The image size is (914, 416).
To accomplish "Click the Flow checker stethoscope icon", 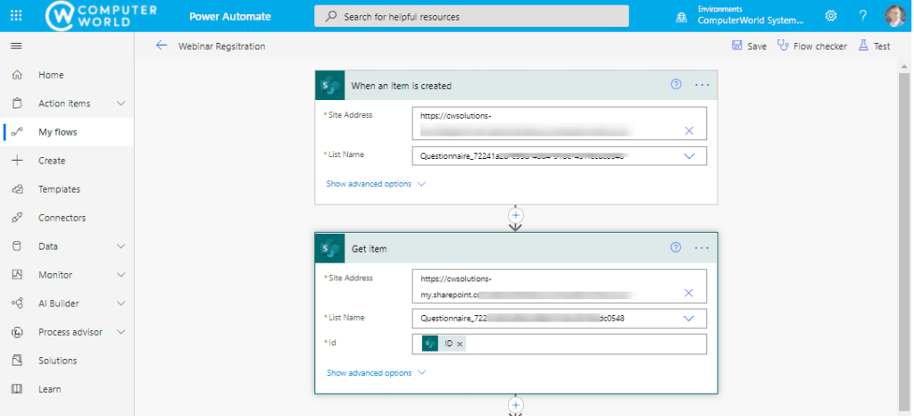I will click(783, 46).
